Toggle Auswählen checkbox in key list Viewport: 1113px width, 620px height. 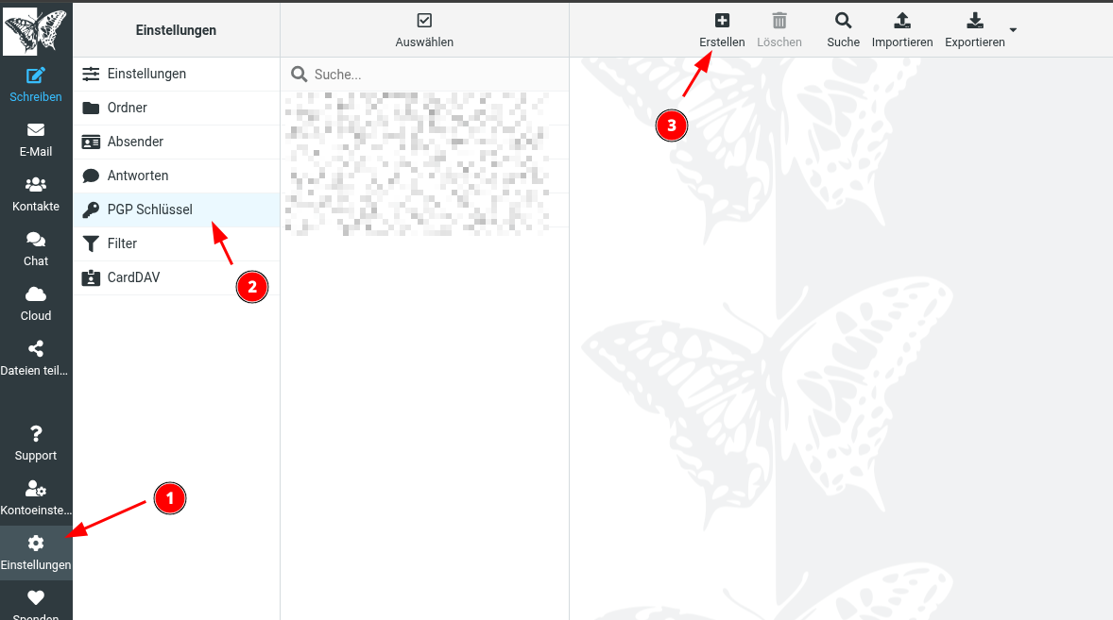tap(424, 21)
